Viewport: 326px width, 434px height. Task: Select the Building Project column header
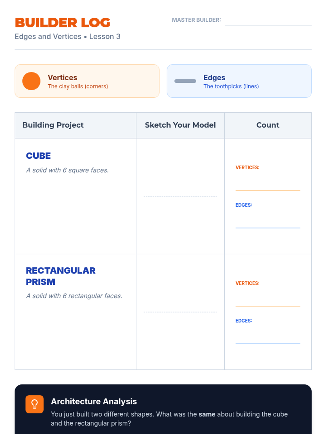[x=53, y=125]
